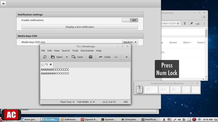Switch to the time gm... taskbar window

(x=29, y=120)
